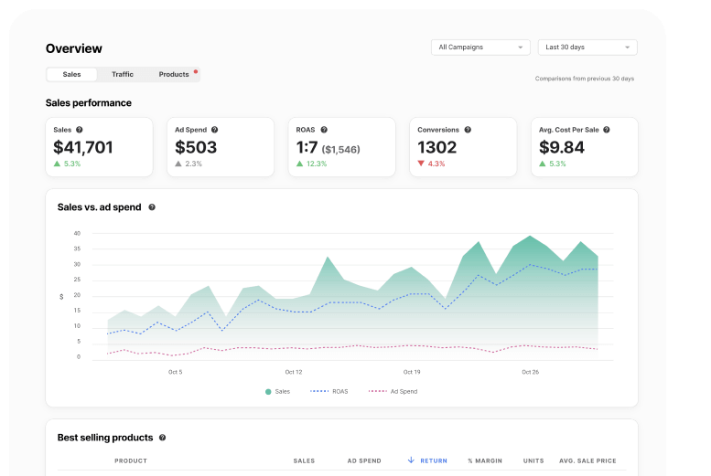Click the 2.3% ad spend change
The height and width of the screenshot is (476, 711).
coord(194,164)
